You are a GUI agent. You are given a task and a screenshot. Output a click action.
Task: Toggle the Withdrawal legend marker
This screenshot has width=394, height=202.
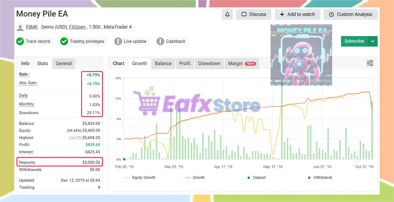[320, 177]
